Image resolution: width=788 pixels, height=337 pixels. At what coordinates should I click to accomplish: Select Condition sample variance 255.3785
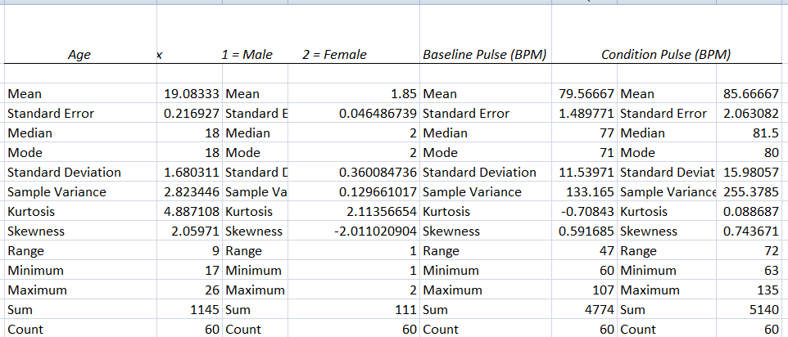click(751, 192)
